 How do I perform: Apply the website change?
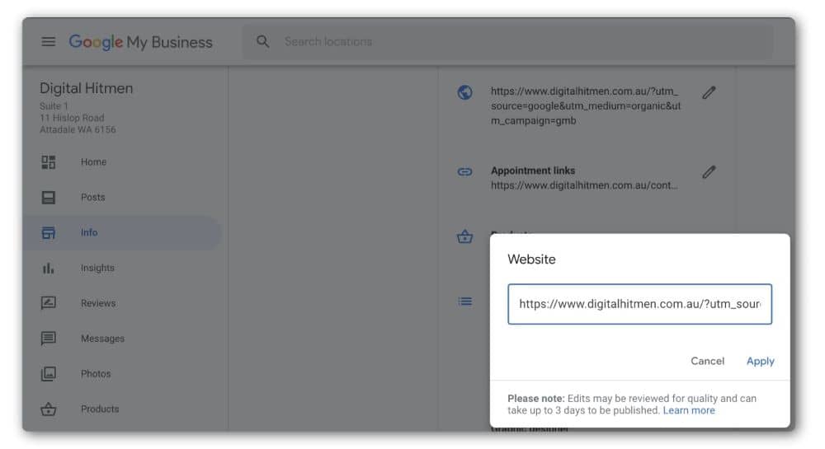[x=761, y=361]
